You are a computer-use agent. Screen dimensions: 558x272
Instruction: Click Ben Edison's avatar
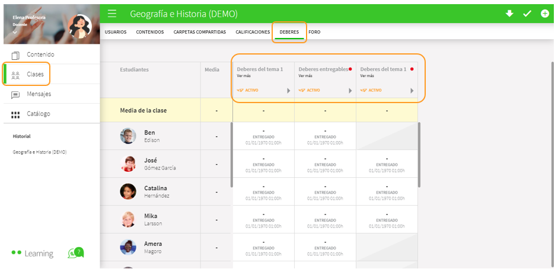click(x=128, y=136)
